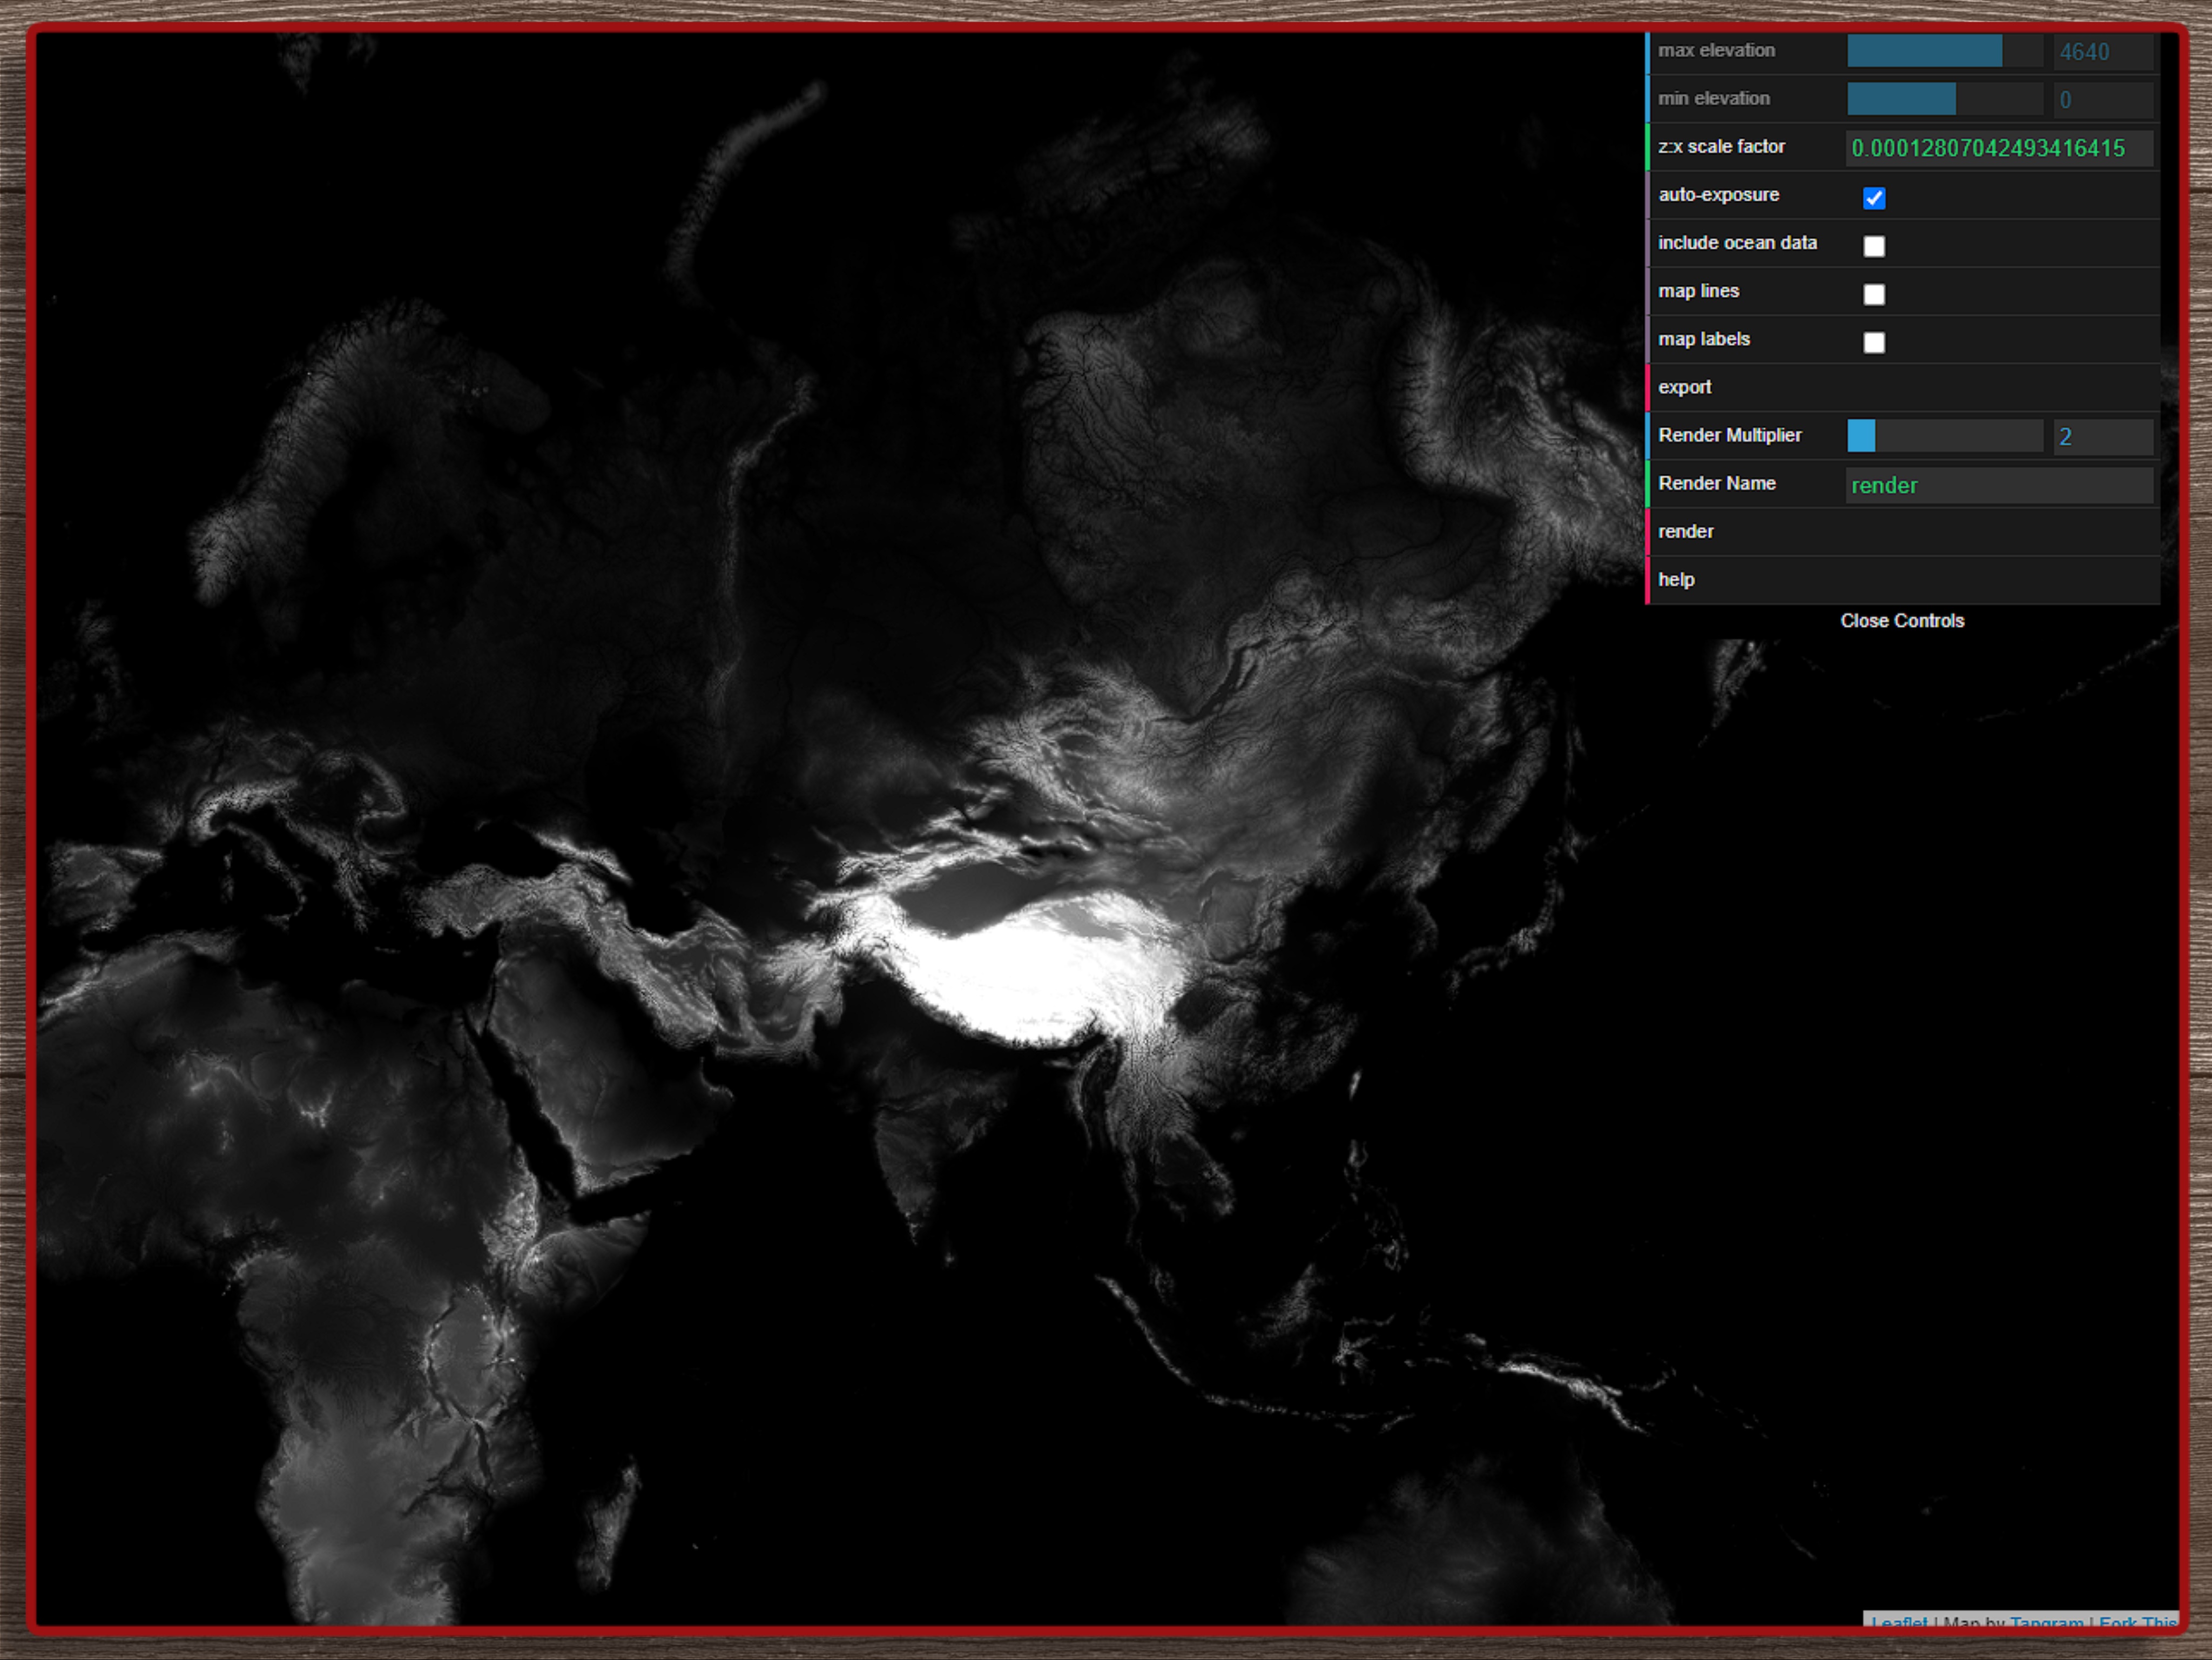The width and height of the screenshot is (2212, 1660).
Task: Click the min elevation slider bar
Action: tap(1944, 99)
